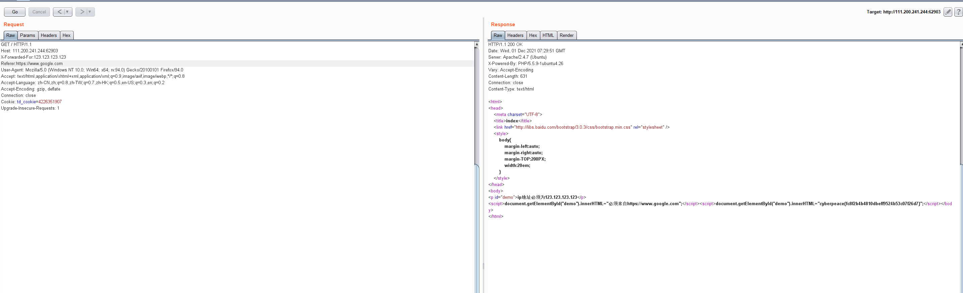Click the 'Server: Apache/2.4.7 (Ubuntu)' line
The width and height of the screenshot is (963, 293).
coord(518,57)
